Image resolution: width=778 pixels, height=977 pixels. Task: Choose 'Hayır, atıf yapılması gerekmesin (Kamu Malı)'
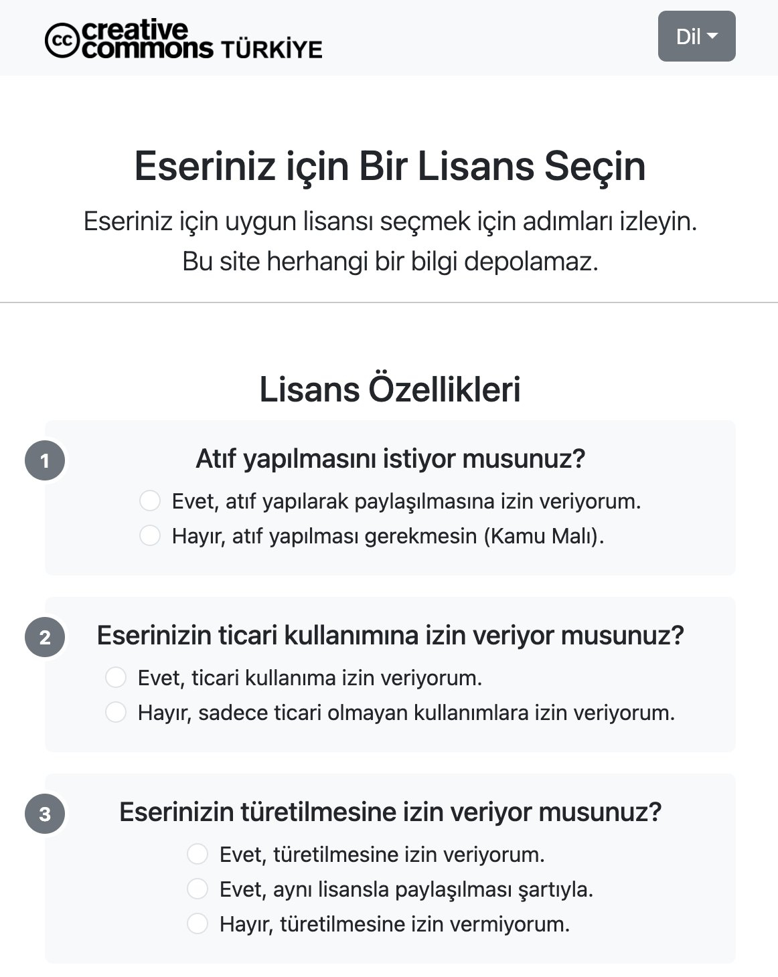coord(150,535)
